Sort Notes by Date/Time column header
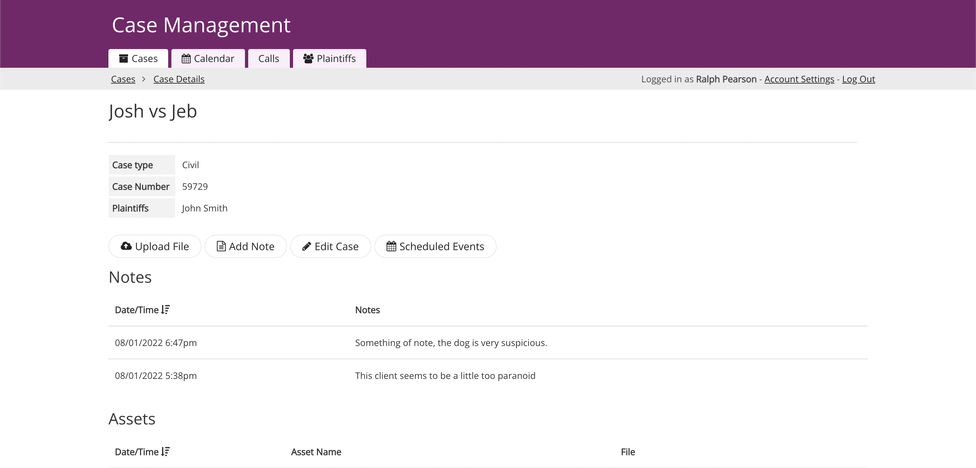 pos(137,310)
